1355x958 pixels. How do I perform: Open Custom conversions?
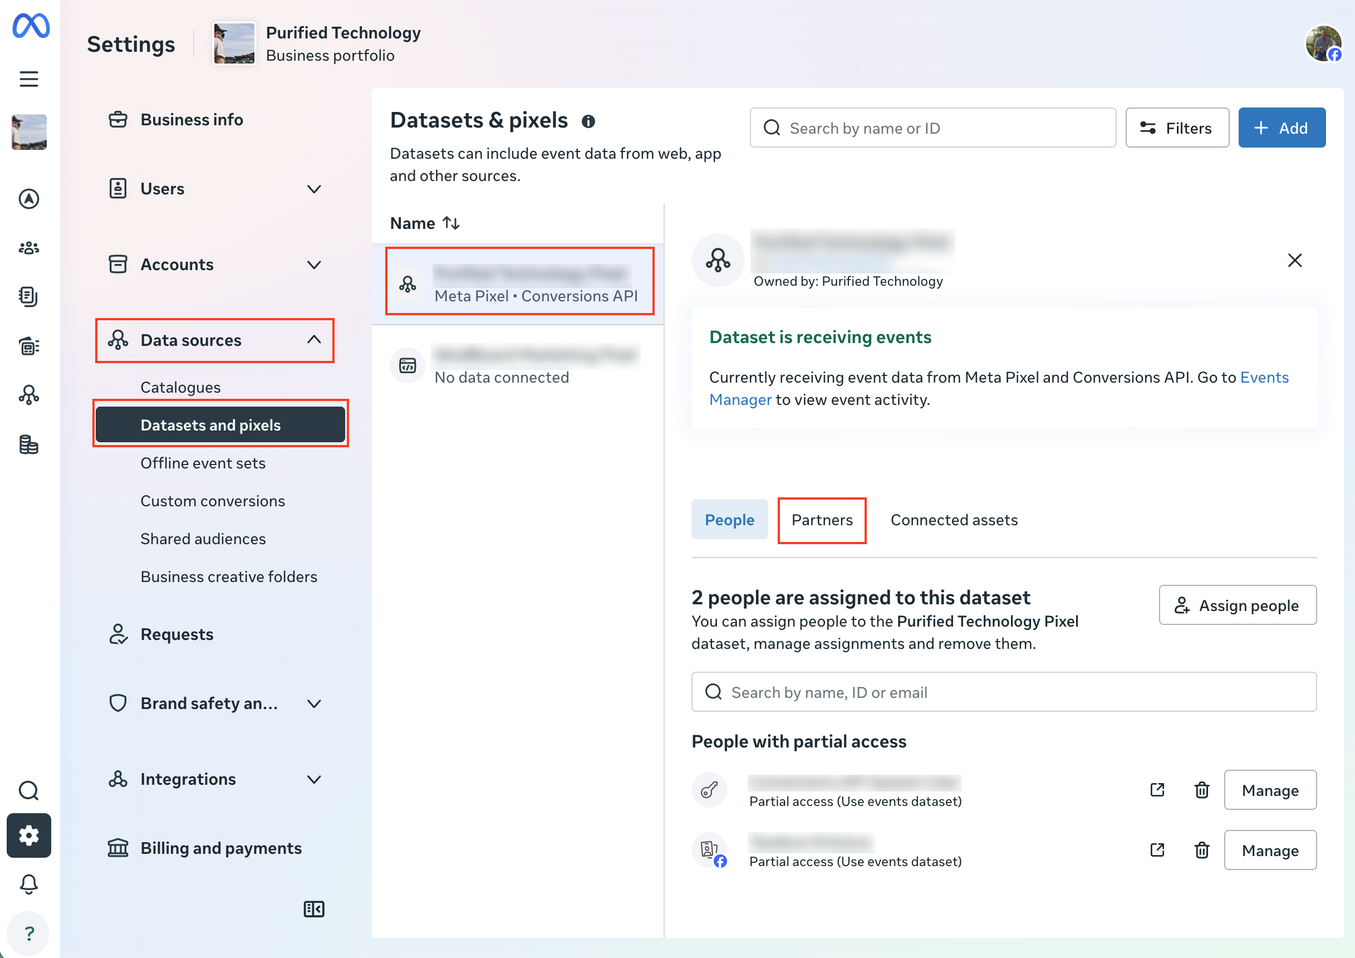coord(213,501)
